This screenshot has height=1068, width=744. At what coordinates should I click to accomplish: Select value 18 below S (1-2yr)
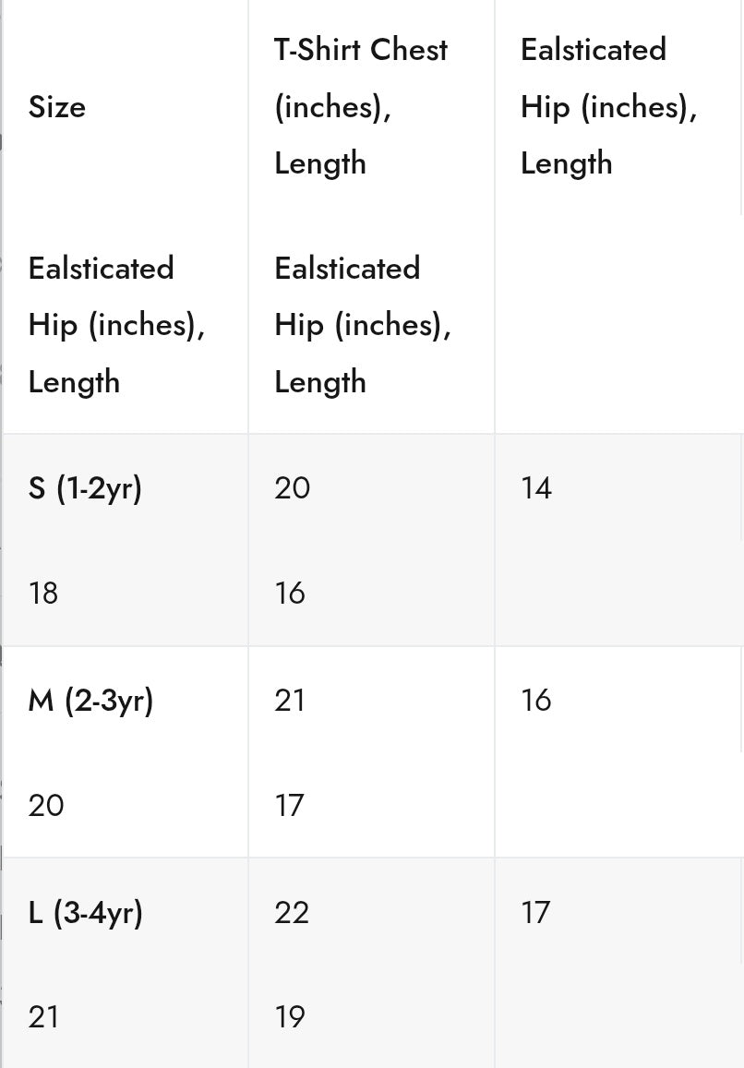43,593
